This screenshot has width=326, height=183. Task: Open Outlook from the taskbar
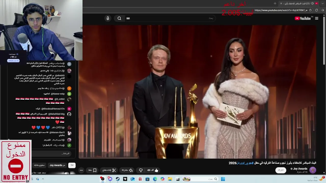[132, 179]
